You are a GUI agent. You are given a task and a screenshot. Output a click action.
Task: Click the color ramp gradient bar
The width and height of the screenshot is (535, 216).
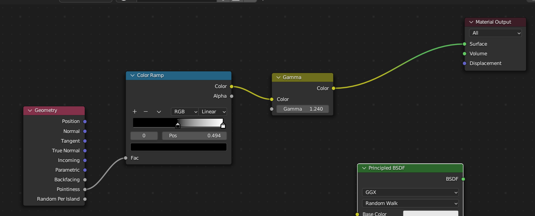click(178, 122)
